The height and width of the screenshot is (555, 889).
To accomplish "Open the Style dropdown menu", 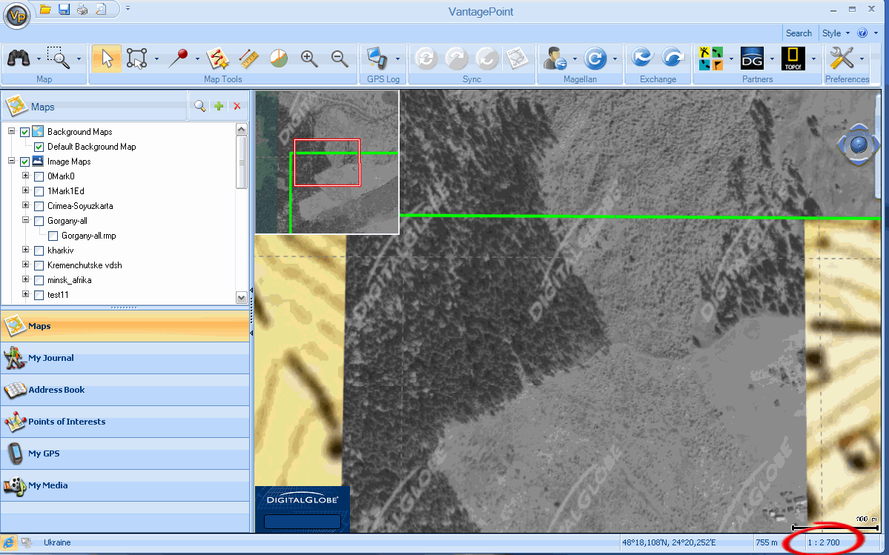I will (834, 33).
